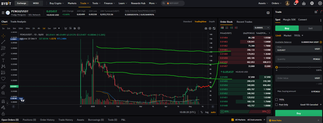Screen dimensions: 323x123
Task: Open the language globe settings
Action: [x=312, y=3]
